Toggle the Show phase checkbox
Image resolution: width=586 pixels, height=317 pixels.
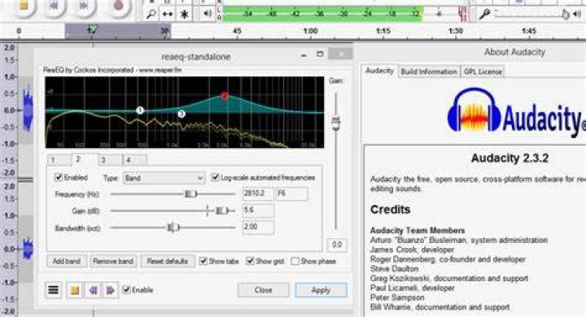(295, 261)
